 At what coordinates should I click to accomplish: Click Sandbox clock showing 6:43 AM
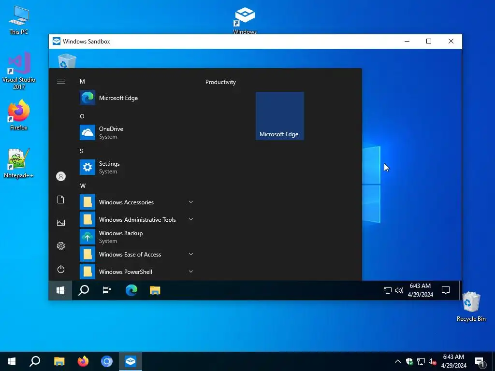[420, 290]
